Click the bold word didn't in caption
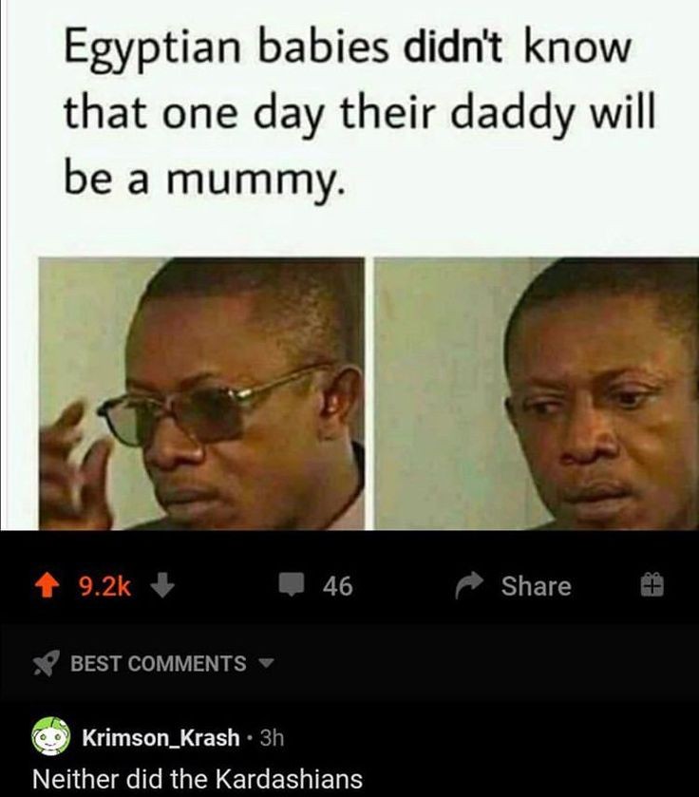 453,48
